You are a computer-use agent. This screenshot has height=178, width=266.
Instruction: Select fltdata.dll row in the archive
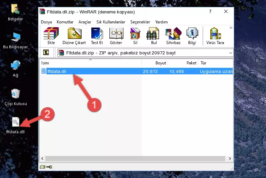[x=136, y=71]
